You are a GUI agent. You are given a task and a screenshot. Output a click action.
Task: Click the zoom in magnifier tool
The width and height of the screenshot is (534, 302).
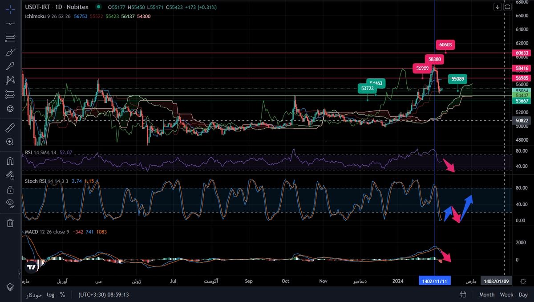coord(10,142)
